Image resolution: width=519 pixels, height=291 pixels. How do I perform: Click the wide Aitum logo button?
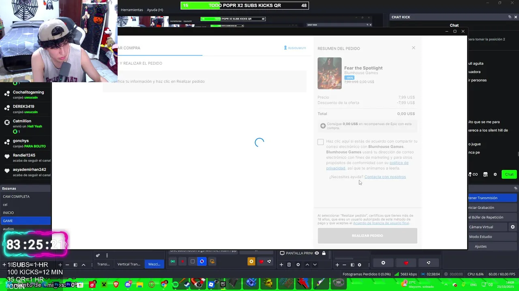coord(429,263)
